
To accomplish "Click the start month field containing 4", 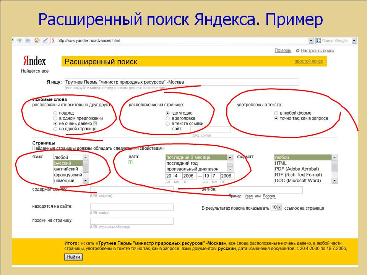I will click(177, 176).
